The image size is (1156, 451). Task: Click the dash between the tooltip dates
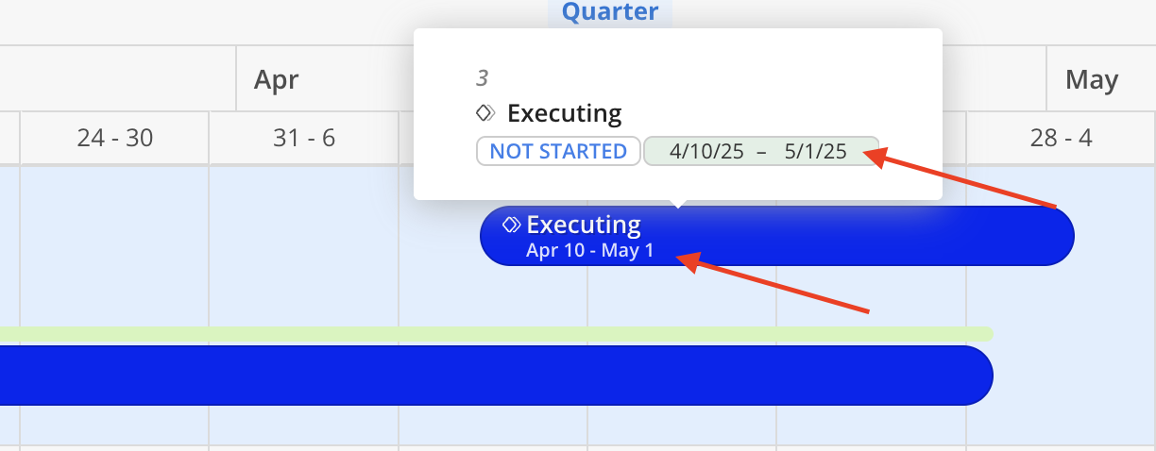761,151
